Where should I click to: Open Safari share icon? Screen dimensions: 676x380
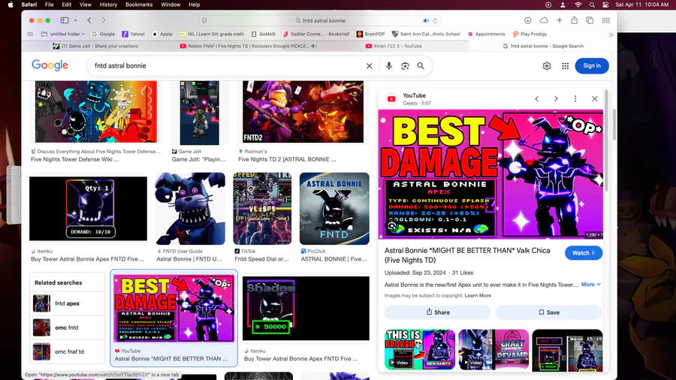pos(575,20)
